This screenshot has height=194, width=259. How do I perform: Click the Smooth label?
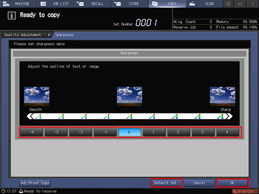coord(36,109)
